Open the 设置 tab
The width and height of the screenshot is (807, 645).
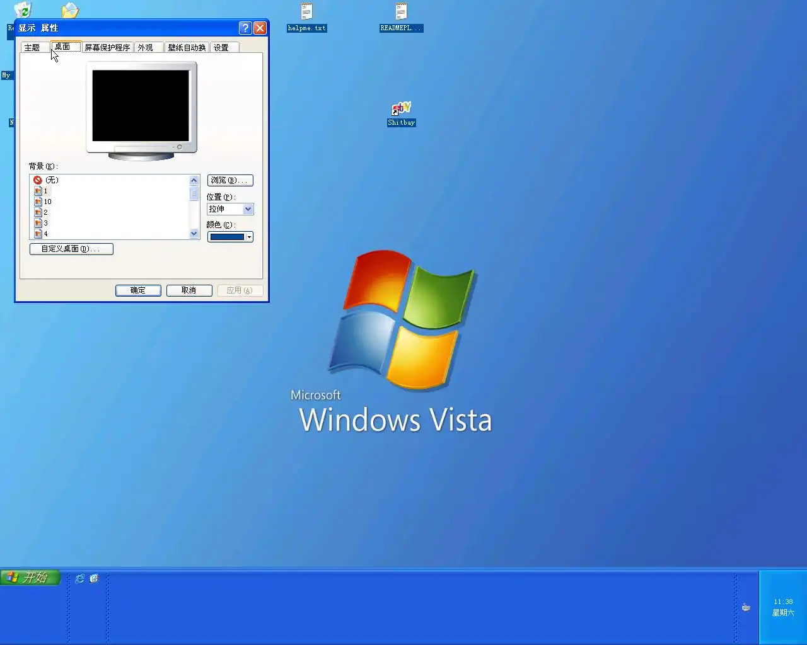pos(224,47)
